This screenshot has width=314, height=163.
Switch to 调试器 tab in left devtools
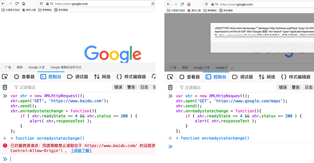coord(78,77)
